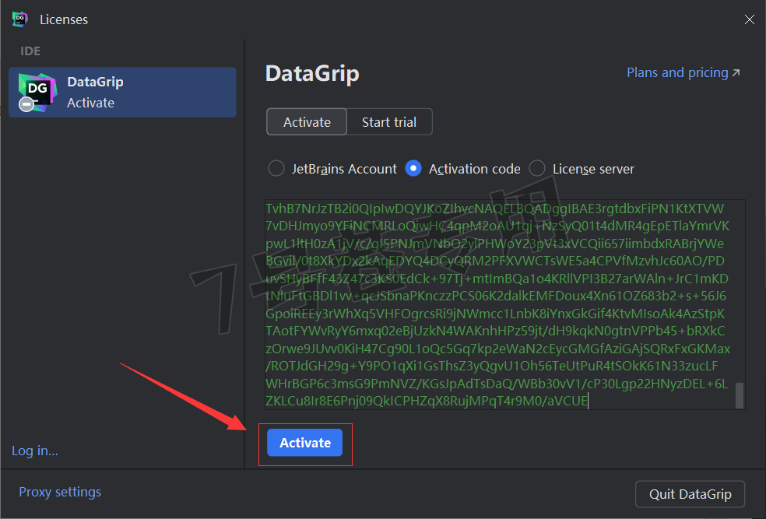Viewport: 766px width, 519px height.
Task: Select the DataGrip Activate sidebar entry
Action: point(122,93)
